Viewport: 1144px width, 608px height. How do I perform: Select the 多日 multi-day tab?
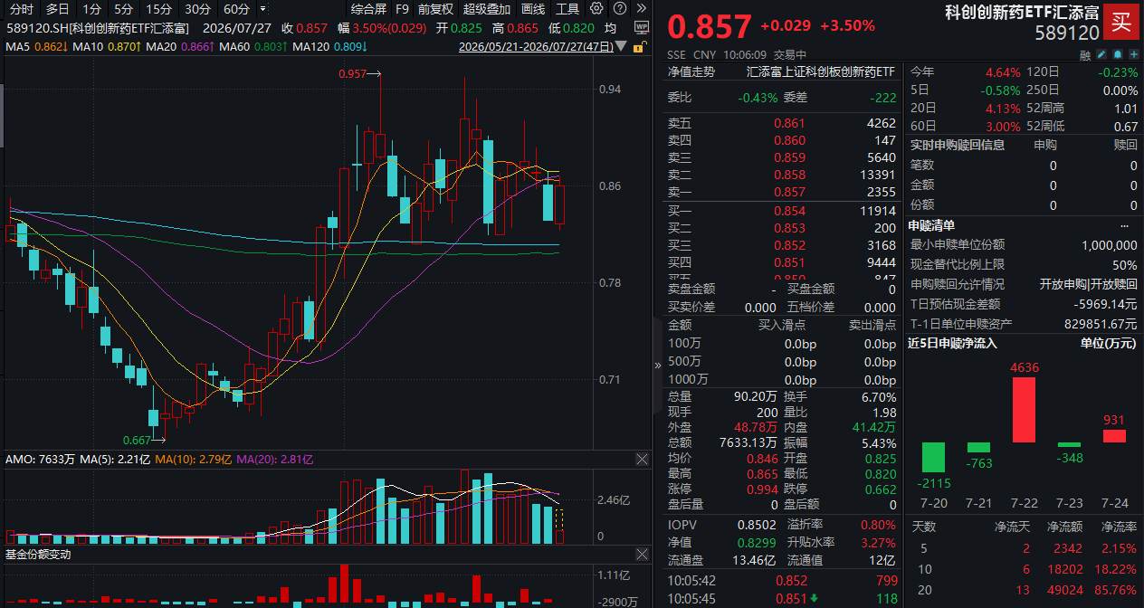[58, 8]
